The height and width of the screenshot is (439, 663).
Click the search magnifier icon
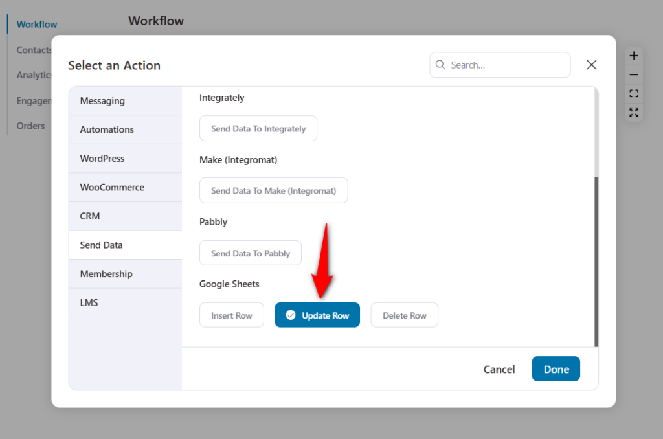[x=440, y=65]
